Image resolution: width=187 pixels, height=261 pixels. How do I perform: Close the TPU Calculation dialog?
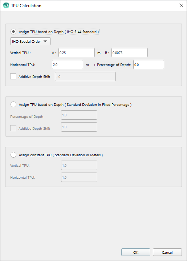click(181, 5)
